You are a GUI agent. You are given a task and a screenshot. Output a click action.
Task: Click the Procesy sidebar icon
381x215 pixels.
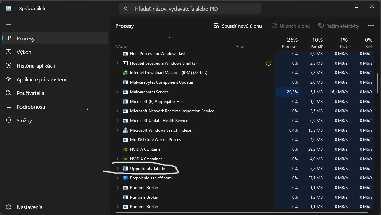(x=9, y=38)
